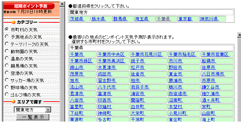Click 印西市 link
This screenshot has width=241, height=124.
(105, 100)
